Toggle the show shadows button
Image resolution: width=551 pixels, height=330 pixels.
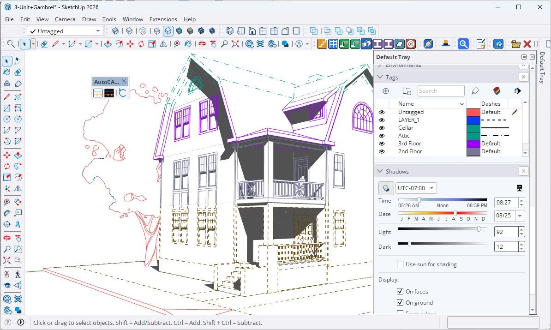pos(386,188)
